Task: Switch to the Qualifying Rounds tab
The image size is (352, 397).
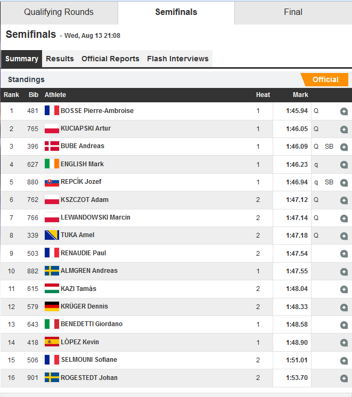Action: point(59,12)
